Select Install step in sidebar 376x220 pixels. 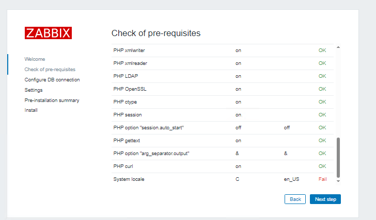(31, 110)
